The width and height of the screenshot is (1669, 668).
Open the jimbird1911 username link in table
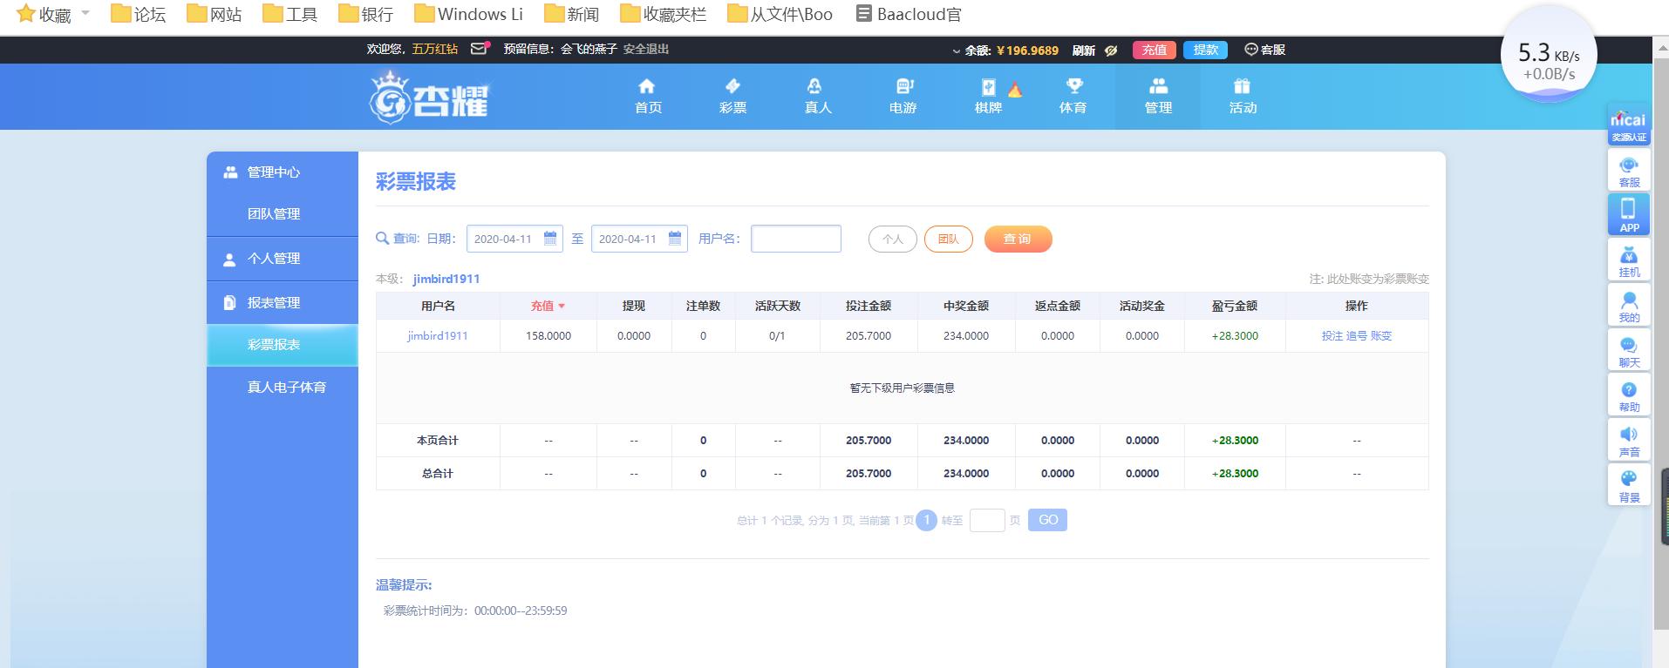coord(438,336)
